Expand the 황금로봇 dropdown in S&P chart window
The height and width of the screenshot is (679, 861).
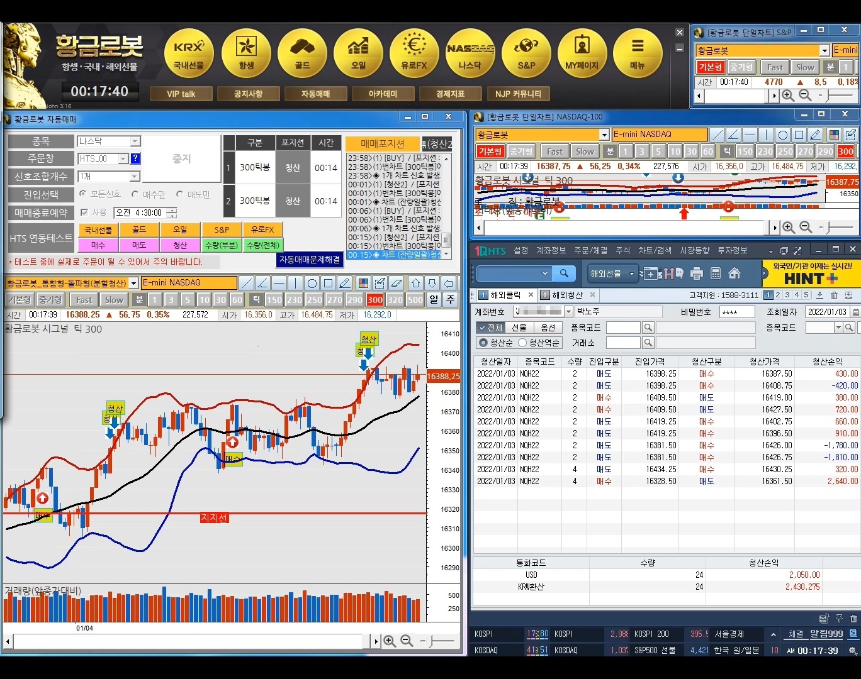pos(824,50)
